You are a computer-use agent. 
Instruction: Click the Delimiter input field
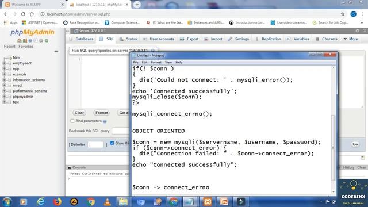pyautogui.click(x=95, y=144)
